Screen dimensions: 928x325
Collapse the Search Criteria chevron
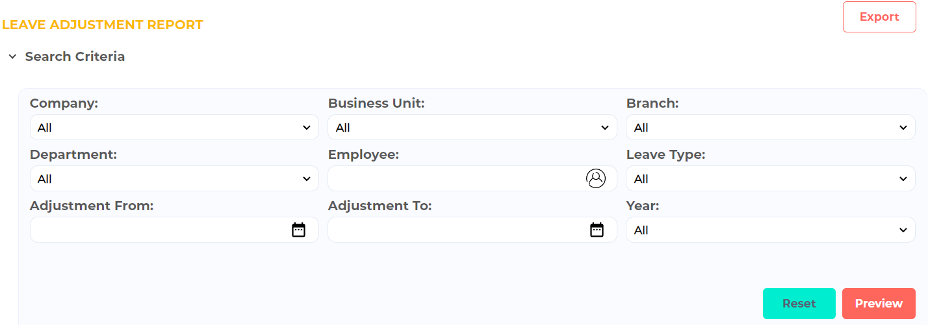(x=12, y=57)
